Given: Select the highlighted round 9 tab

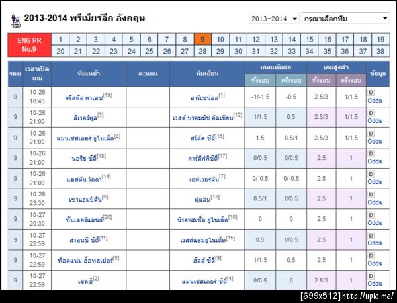Looking at the screenshot, I should pyautogui.click(x=202, y=40).
